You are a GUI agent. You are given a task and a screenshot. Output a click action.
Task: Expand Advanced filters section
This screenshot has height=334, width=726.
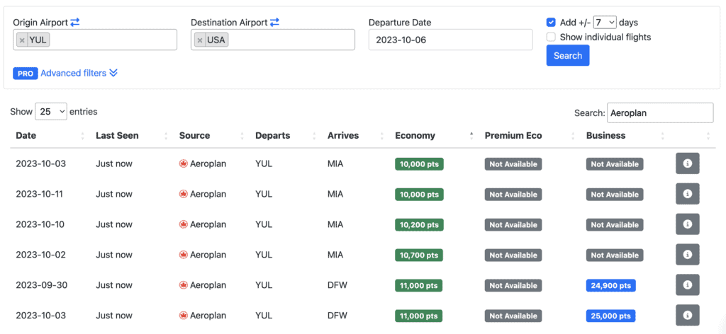78,73
